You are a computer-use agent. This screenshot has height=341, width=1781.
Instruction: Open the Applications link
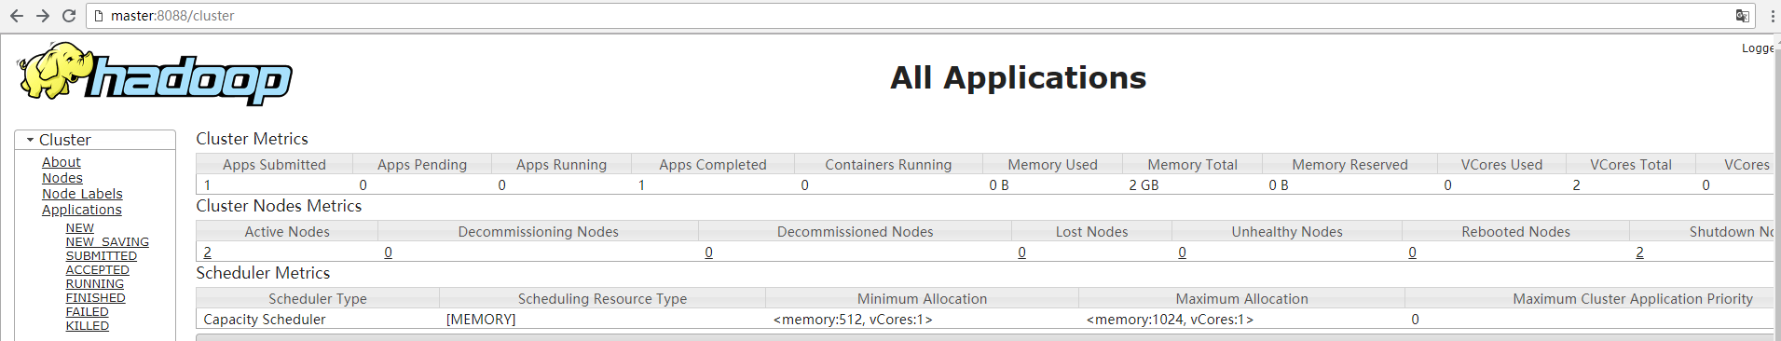tap(82, 210)
